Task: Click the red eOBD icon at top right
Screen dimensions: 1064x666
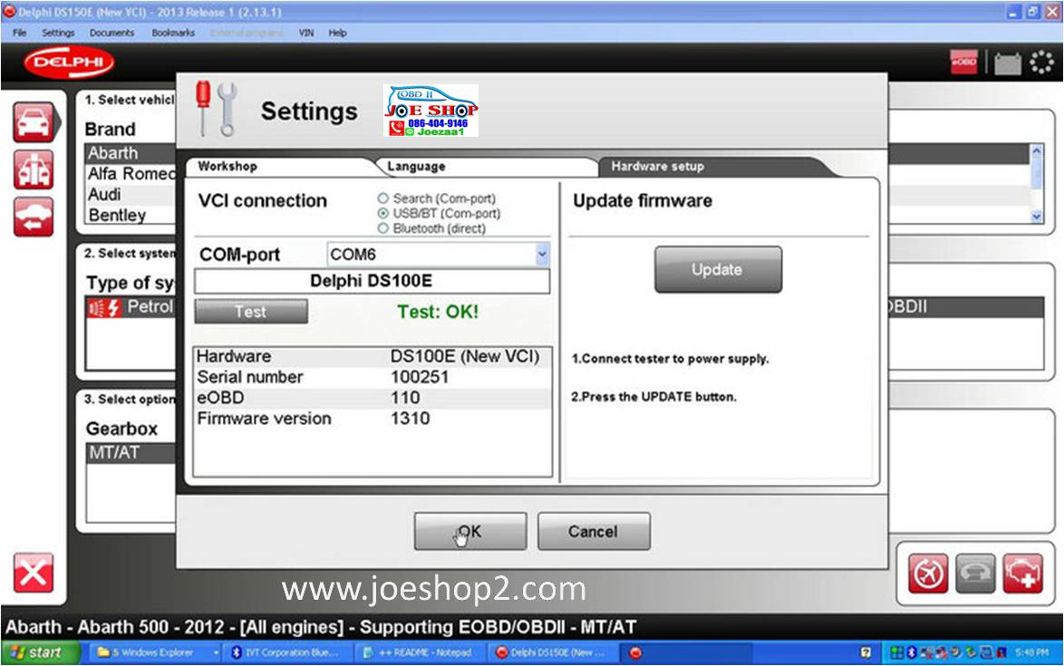Action: [x=963, y=63]
